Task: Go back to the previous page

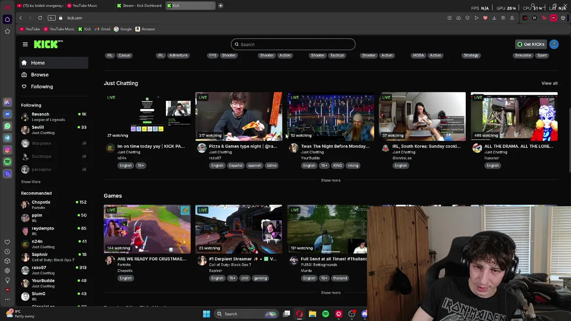Action: click(x=21, y=18)
